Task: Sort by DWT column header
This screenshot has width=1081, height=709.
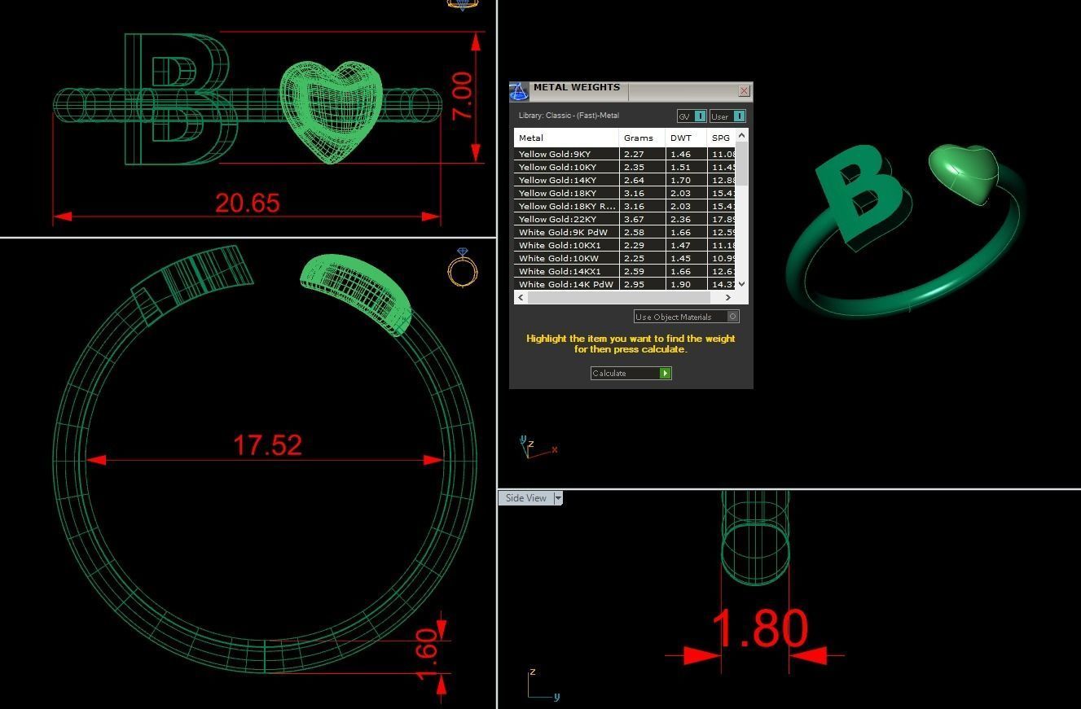Action: tap(686, 138)
